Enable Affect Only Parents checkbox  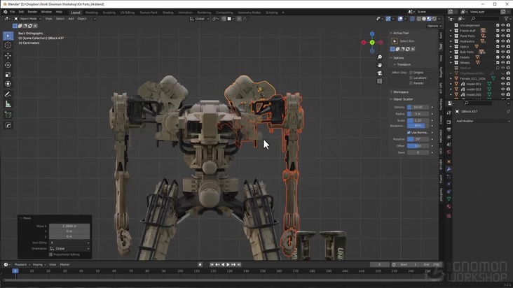pyautogui.click(x=411, y=83)
